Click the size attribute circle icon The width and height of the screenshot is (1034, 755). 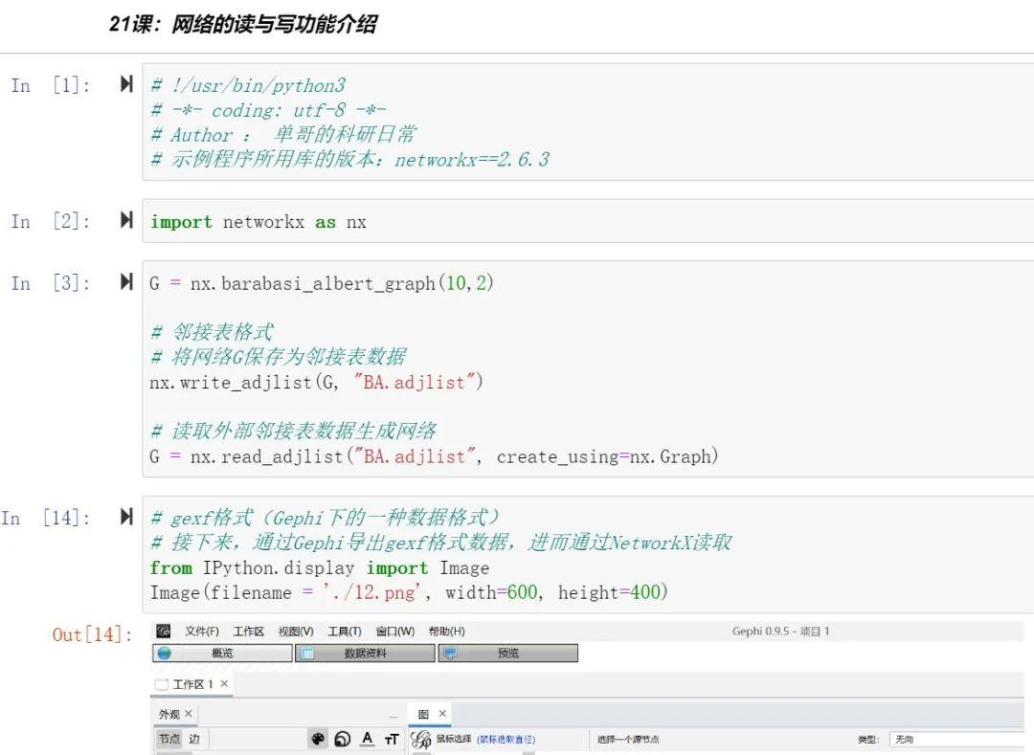pos(341,738)
